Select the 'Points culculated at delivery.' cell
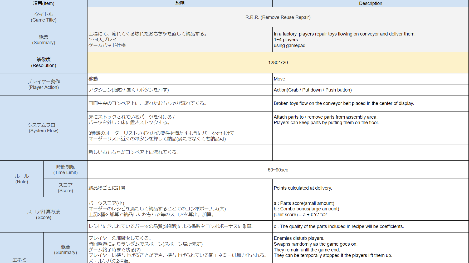469x263 pixels. pos(371,188)
